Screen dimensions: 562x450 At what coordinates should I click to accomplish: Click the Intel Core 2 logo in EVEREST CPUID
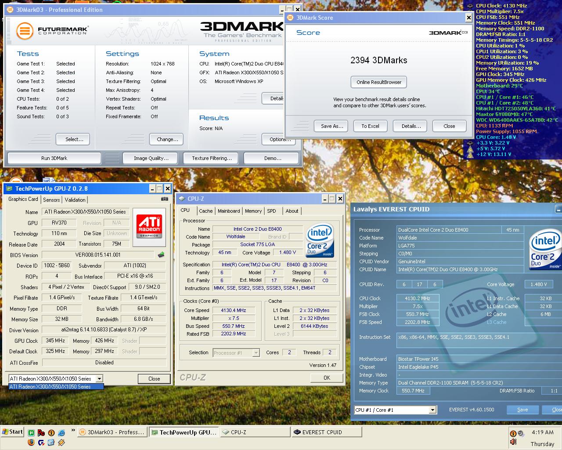click(x=545, y=249)
